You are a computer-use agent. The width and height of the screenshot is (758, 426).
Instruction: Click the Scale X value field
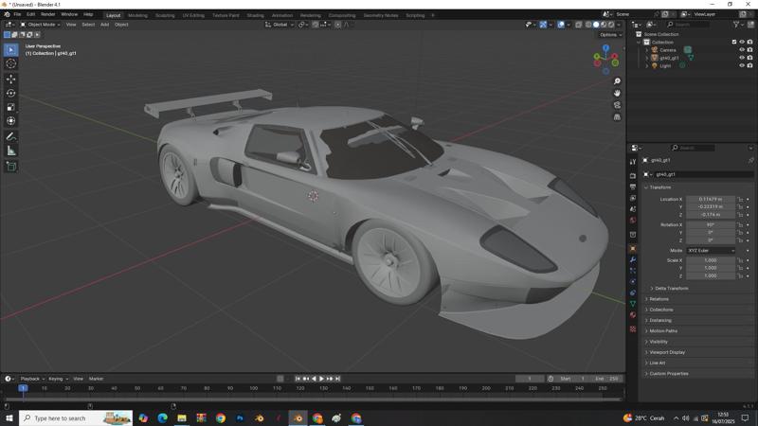pos(711,260)
